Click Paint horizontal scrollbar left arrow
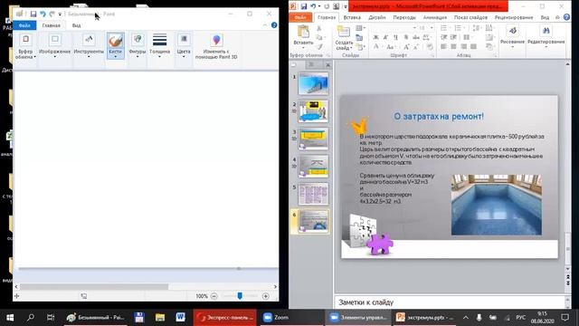 (16, 286)
